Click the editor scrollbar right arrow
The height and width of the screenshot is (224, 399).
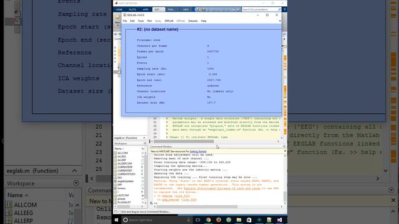point(278,141)
